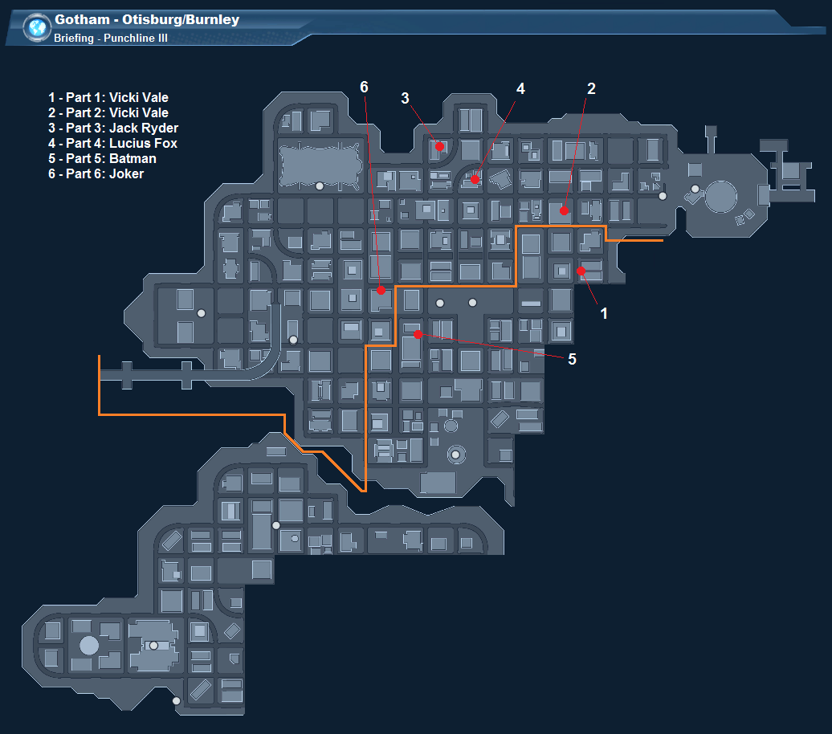The image size is (832, 734).
Task: Click map label number 6
Action: click(364, 87)
